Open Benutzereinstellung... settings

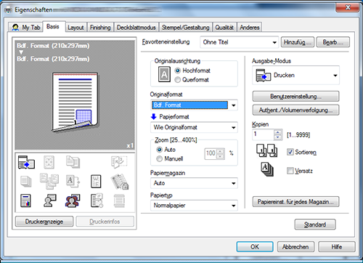[296, 97]
